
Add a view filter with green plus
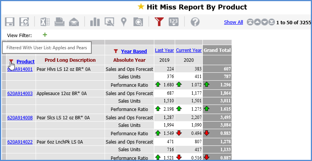tap(45, 35)
